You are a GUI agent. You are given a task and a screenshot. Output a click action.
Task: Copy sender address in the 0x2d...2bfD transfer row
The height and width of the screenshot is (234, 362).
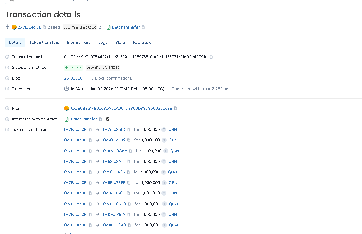tap(90, 130)
